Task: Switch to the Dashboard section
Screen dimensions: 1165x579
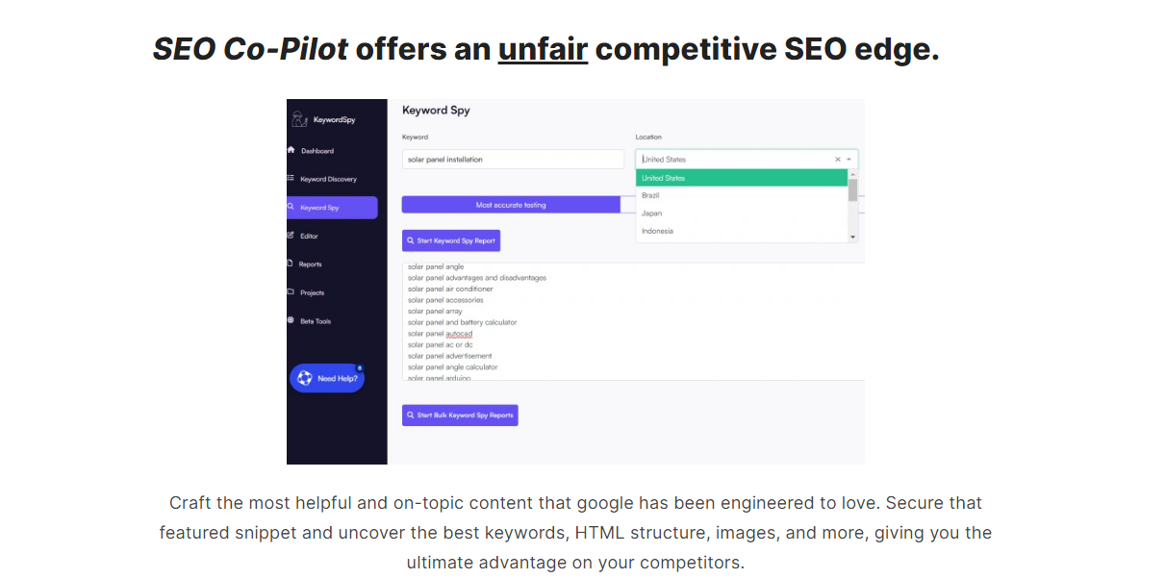Action: 319,151
